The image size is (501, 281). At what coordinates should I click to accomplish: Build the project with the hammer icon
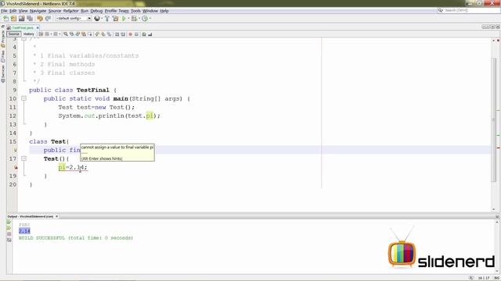tap(107, 19)
